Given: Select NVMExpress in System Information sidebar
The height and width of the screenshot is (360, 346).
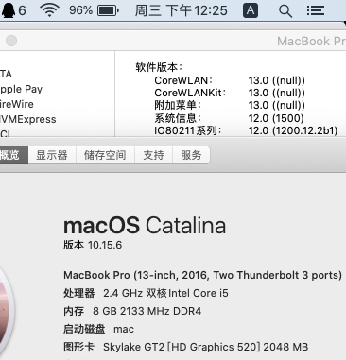Looking at the screenshot, I should point(28,119).
